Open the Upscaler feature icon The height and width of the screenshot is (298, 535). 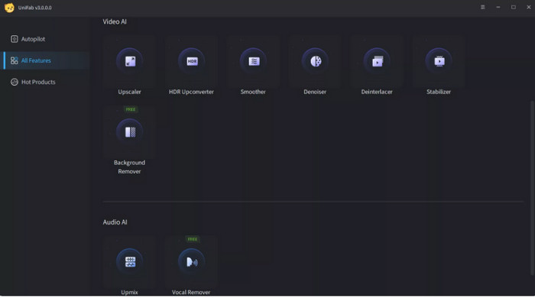click(x=130, y=61)
